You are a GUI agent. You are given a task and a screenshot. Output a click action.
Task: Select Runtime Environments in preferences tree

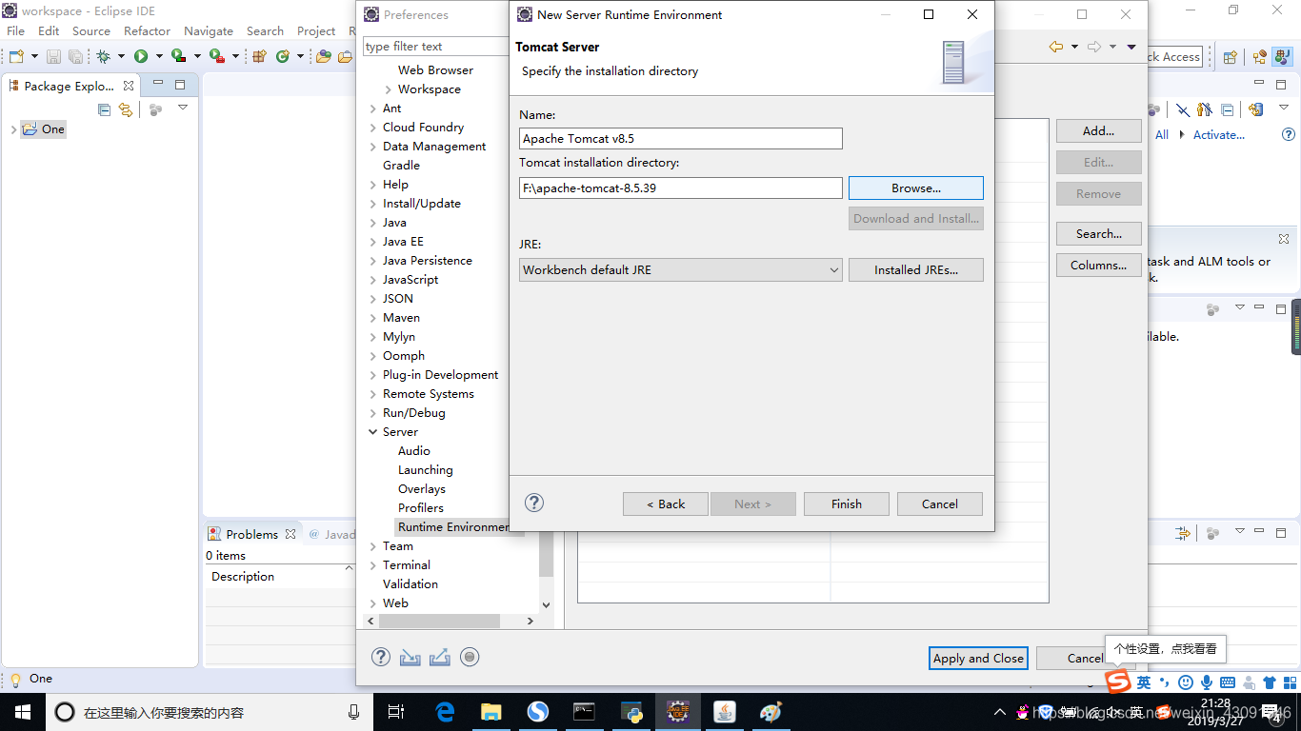(x=453, y=526)
